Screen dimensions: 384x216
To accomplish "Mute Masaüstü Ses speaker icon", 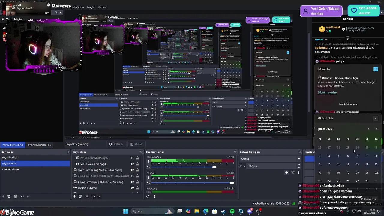I will tap(148, 167).
